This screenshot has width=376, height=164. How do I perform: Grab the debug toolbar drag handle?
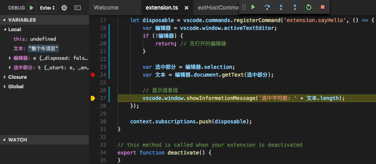244,7
